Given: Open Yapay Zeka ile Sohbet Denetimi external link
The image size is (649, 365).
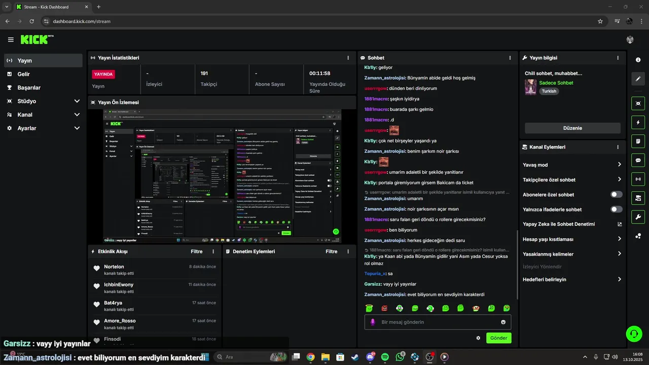Looking at the screenshot, I should [x=619, y=224].
